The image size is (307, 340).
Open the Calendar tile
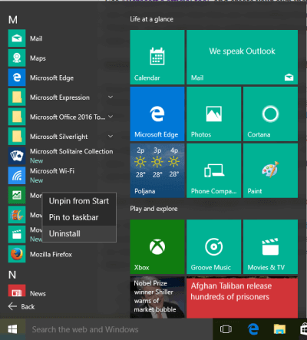pos(157,58)
